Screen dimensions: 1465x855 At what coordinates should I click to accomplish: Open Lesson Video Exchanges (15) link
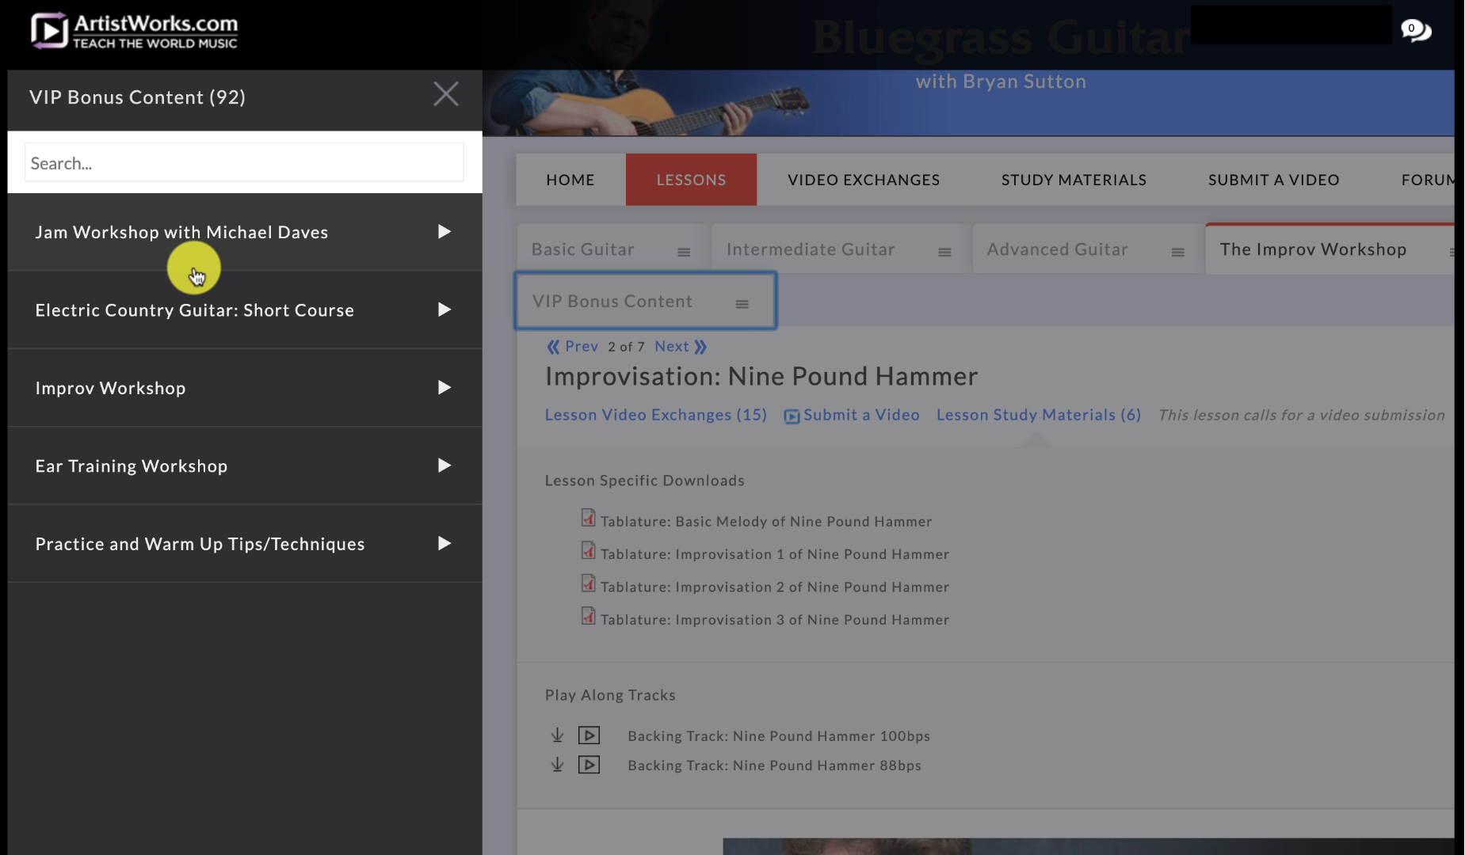coord(656,415)
